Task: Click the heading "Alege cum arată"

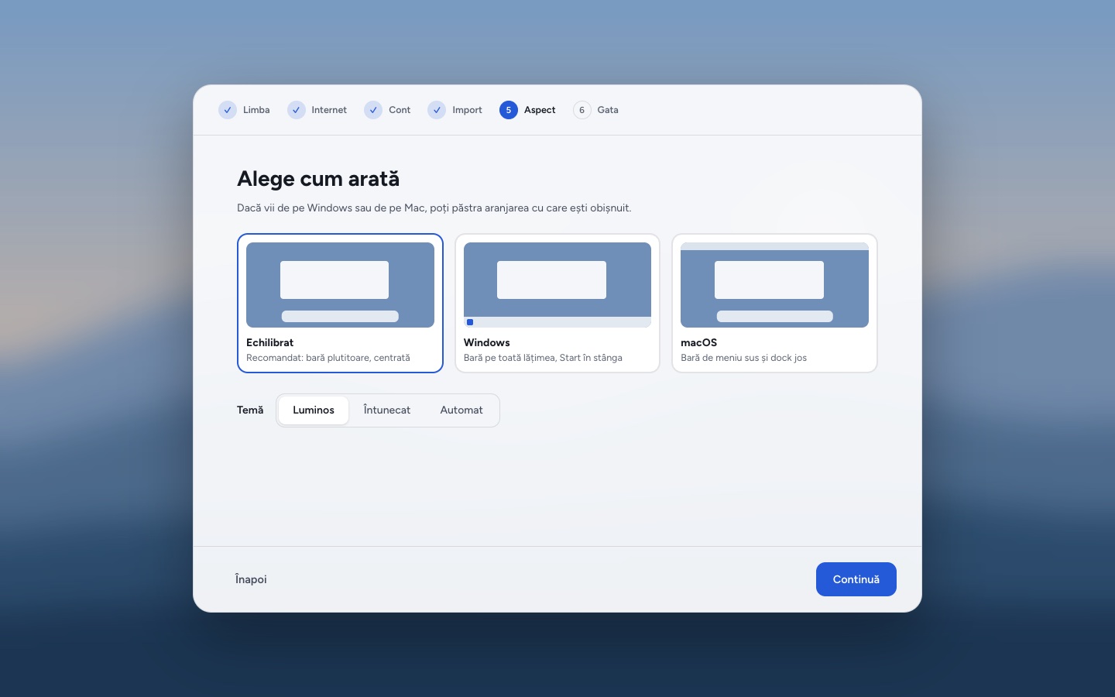Action: coord(318,179)
